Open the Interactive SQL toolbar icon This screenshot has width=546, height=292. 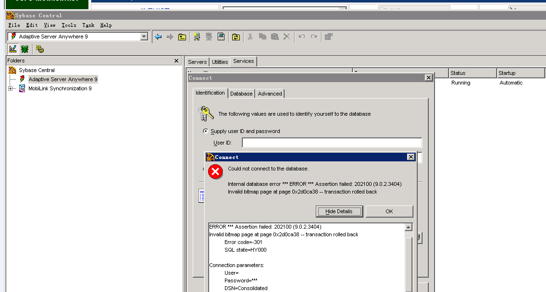click(x=221, y=36)
